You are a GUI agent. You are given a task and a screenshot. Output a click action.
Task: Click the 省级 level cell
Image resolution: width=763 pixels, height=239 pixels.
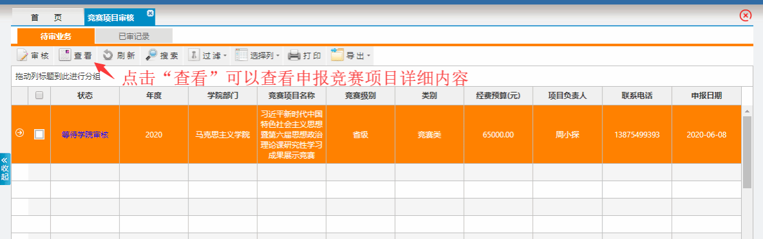pos(361,134)
